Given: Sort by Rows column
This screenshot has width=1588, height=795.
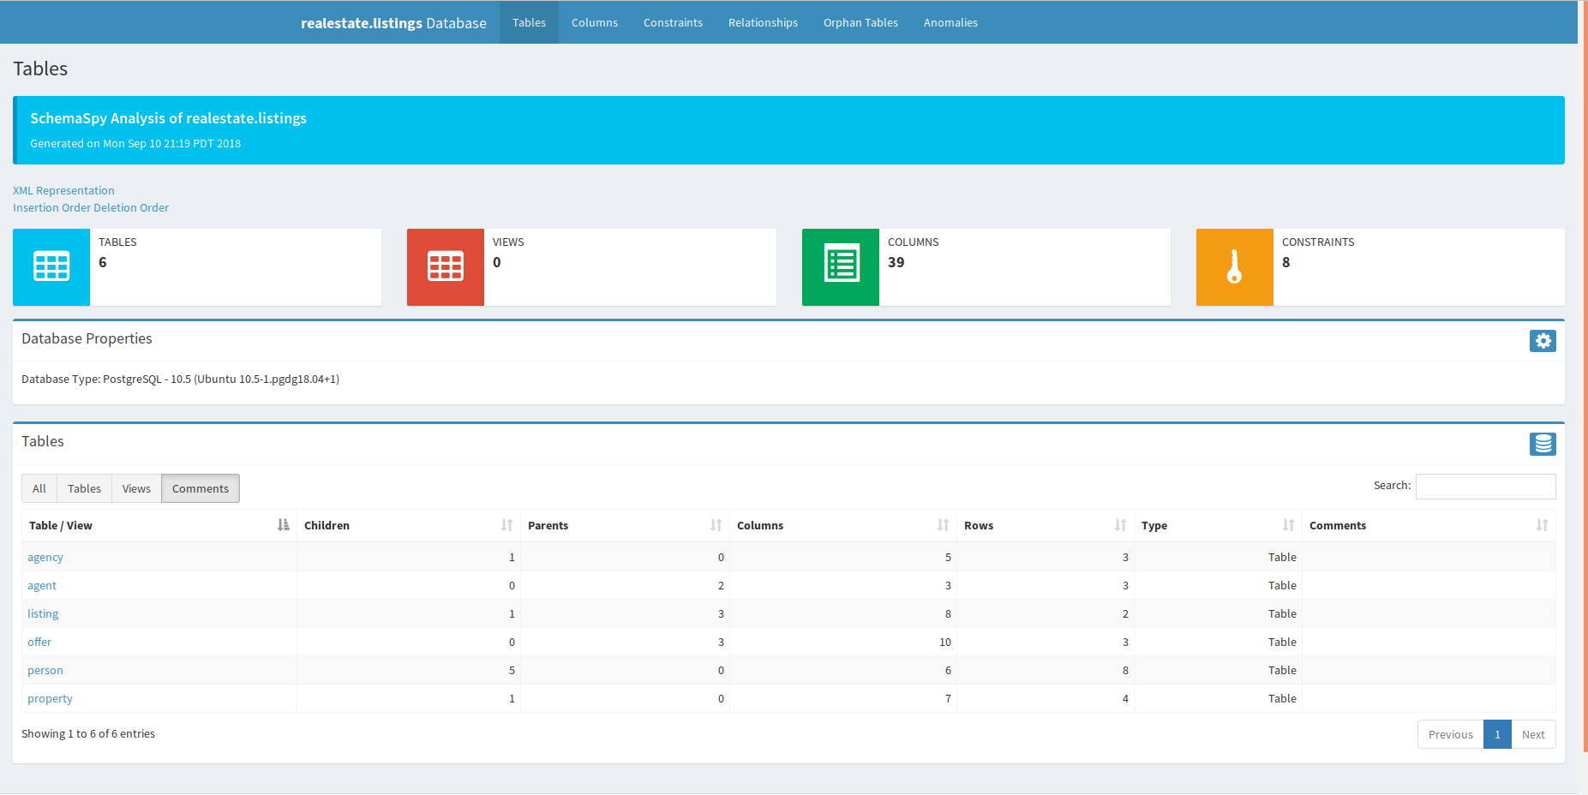Looking at the screenshot, I should (x=1046, y=525).
